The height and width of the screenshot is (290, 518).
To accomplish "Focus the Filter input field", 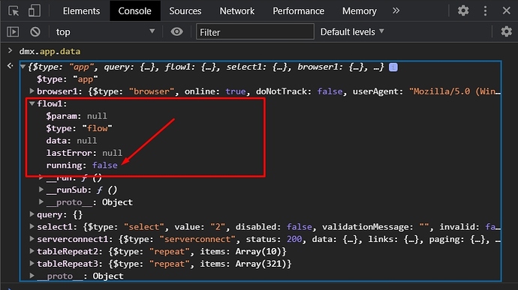I will 254,32.
